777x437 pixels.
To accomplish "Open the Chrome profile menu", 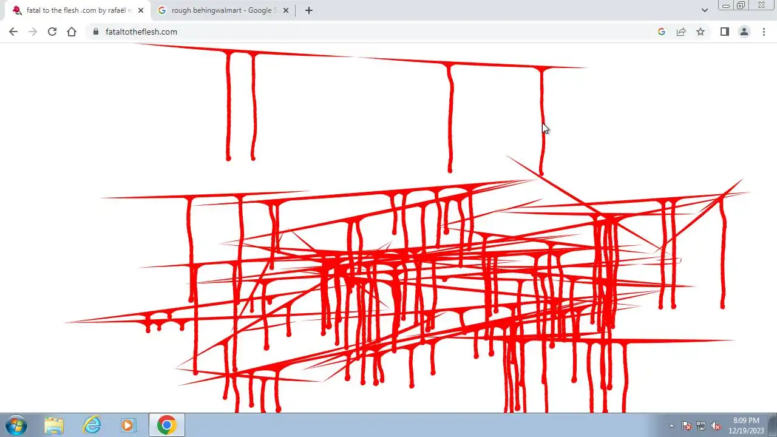I will point(744,32).
